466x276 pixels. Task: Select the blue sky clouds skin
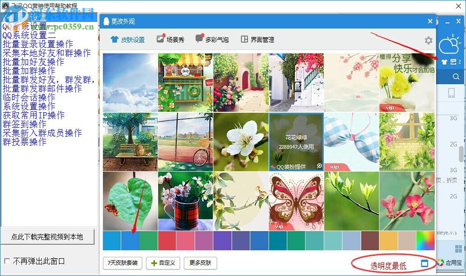[130, 83]
